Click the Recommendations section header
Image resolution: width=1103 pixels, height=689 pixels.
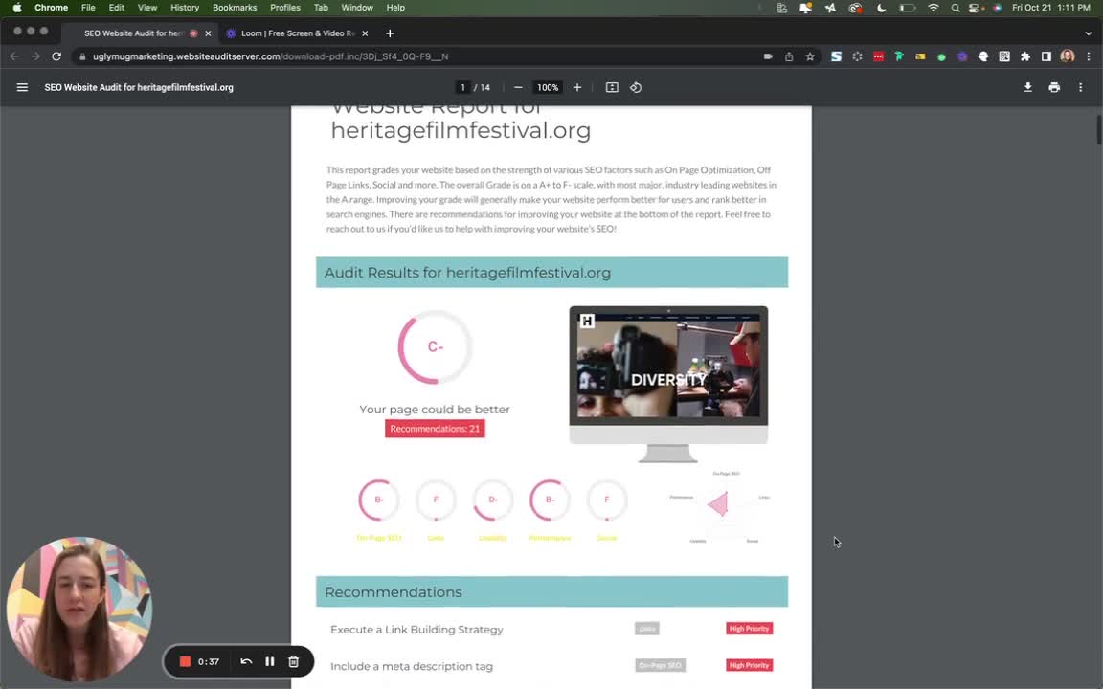551,592
